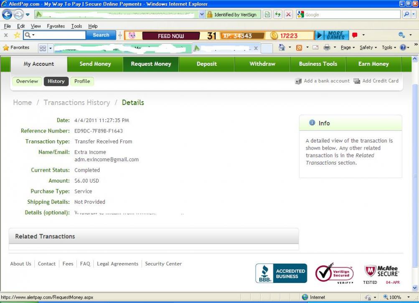
Task: Open the View menu
Action: pos(36,26)
